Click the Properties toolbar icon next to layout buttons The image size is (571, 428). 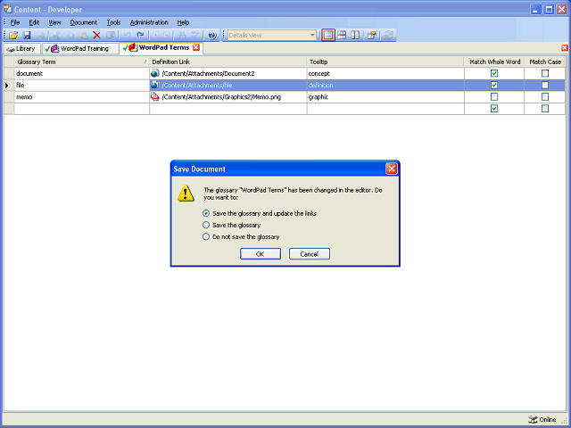pyautogui.click(x=371, y=36)
